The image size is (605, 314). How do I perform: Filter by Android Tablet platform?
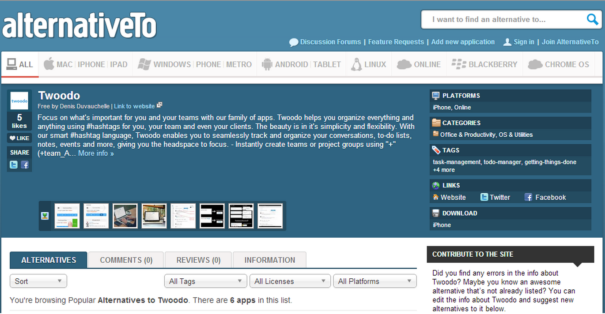coord(327,64)
